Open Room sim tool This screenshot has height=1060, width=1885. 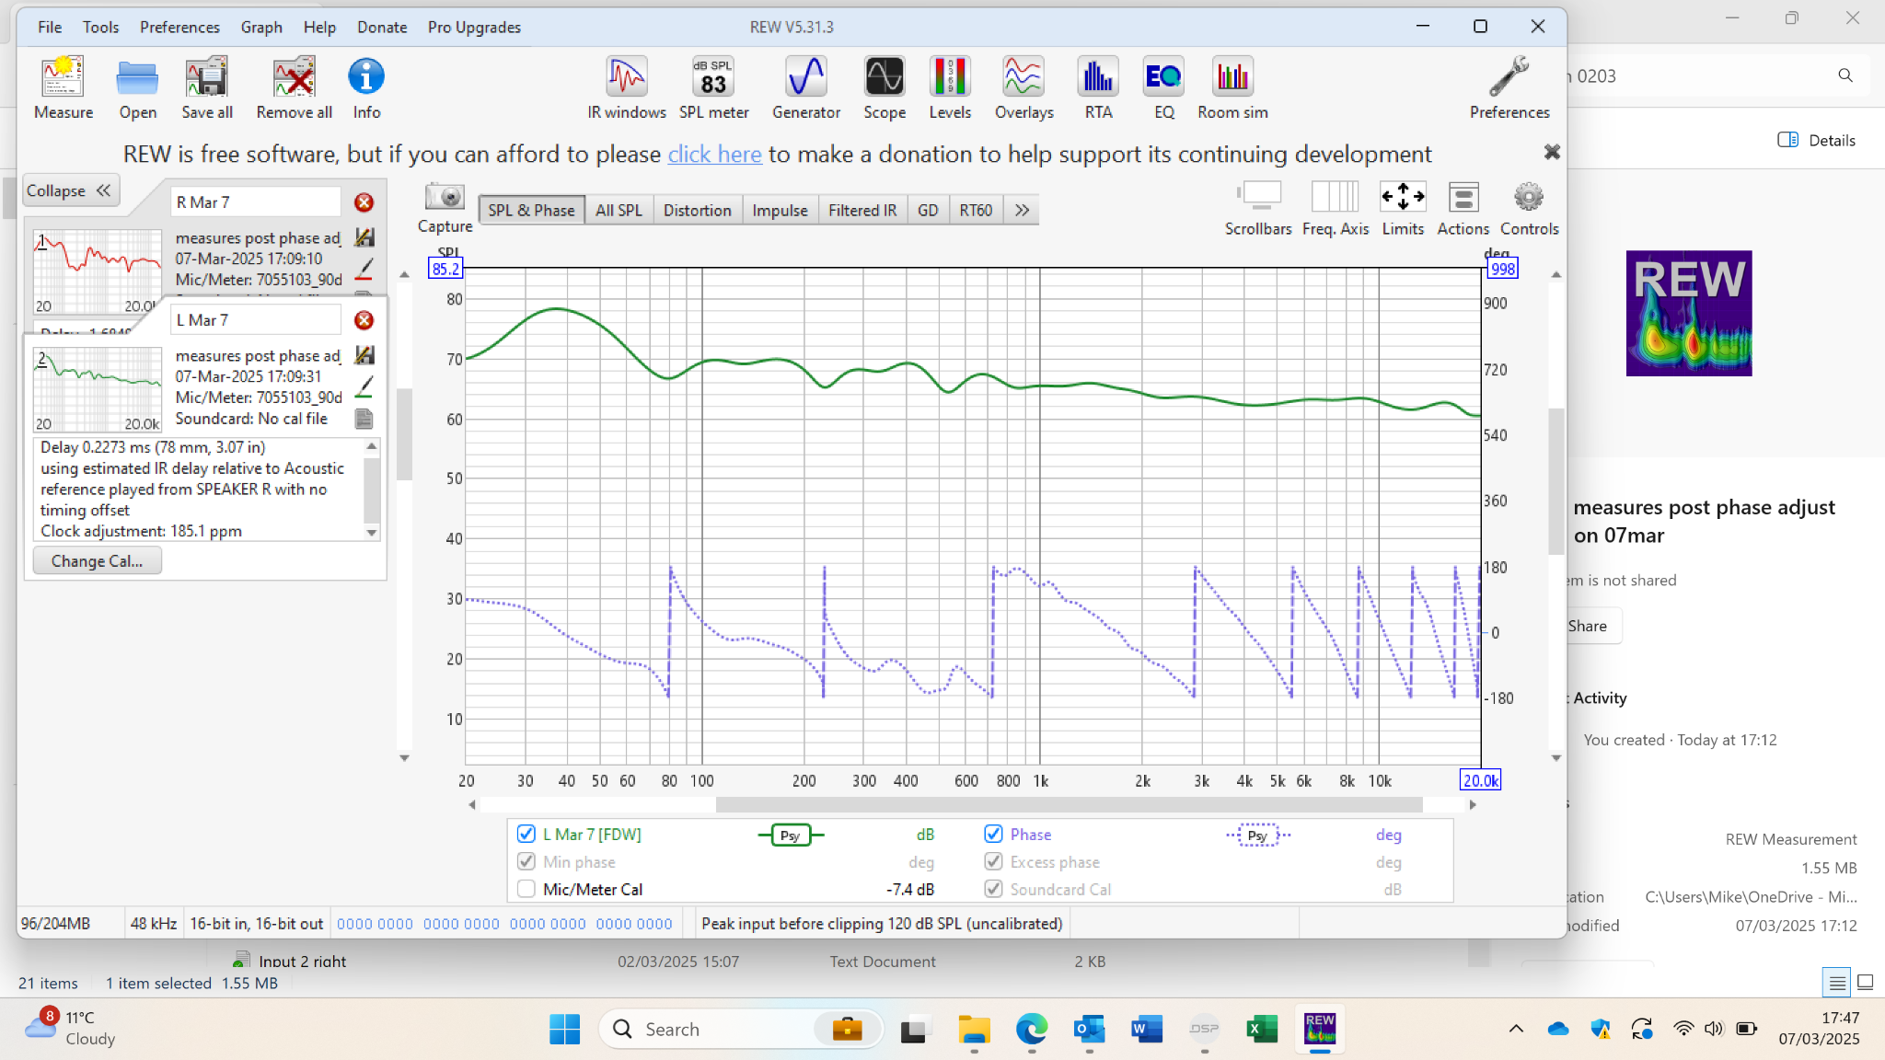point(1232,87)
